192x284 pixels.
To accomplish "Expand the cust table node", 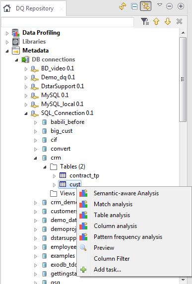I will pos(54,185).
